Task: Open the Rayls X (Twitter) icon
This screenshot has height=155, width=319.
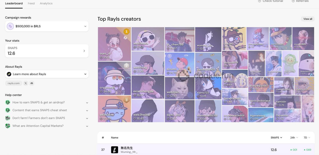Action: tap(26, 83)
